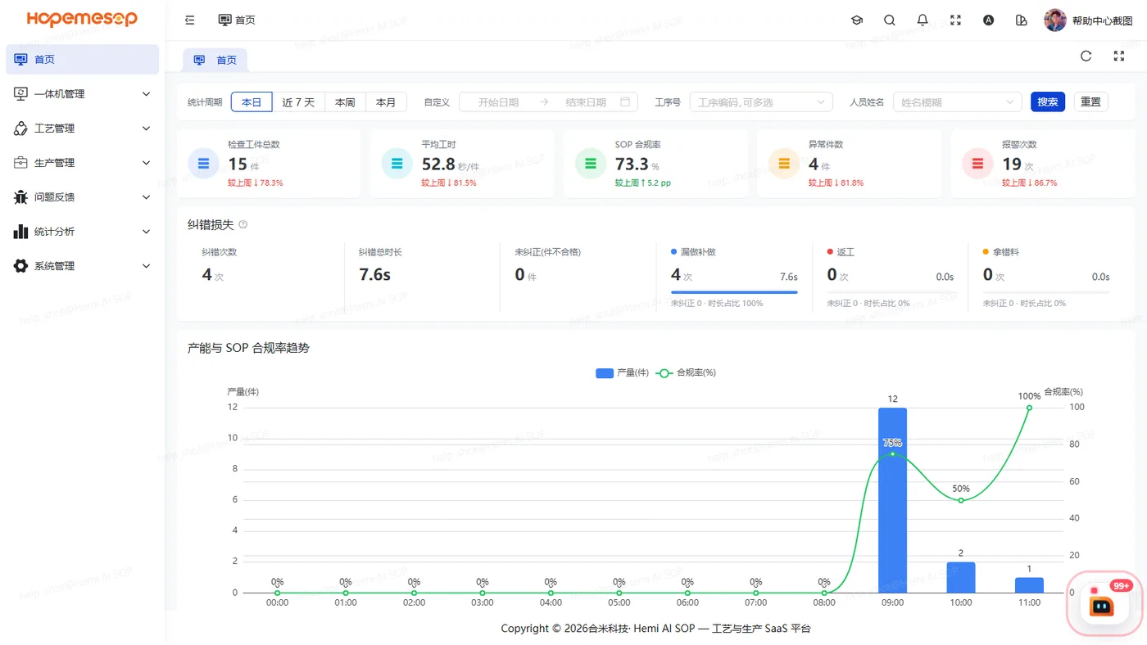1147x645 pixels.
Task: Switch to the 首页 page tab
Action: 215,60
